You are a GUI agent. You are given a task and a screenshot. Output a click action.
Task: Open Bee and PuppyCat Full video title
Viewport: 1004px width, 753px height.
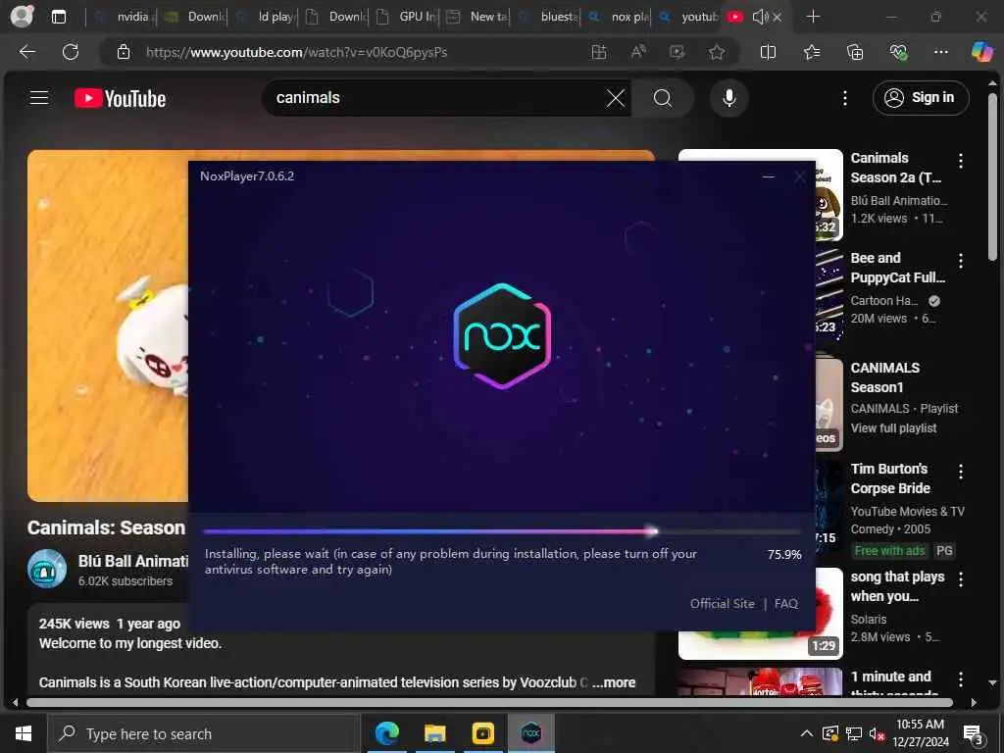coord(897,268)
